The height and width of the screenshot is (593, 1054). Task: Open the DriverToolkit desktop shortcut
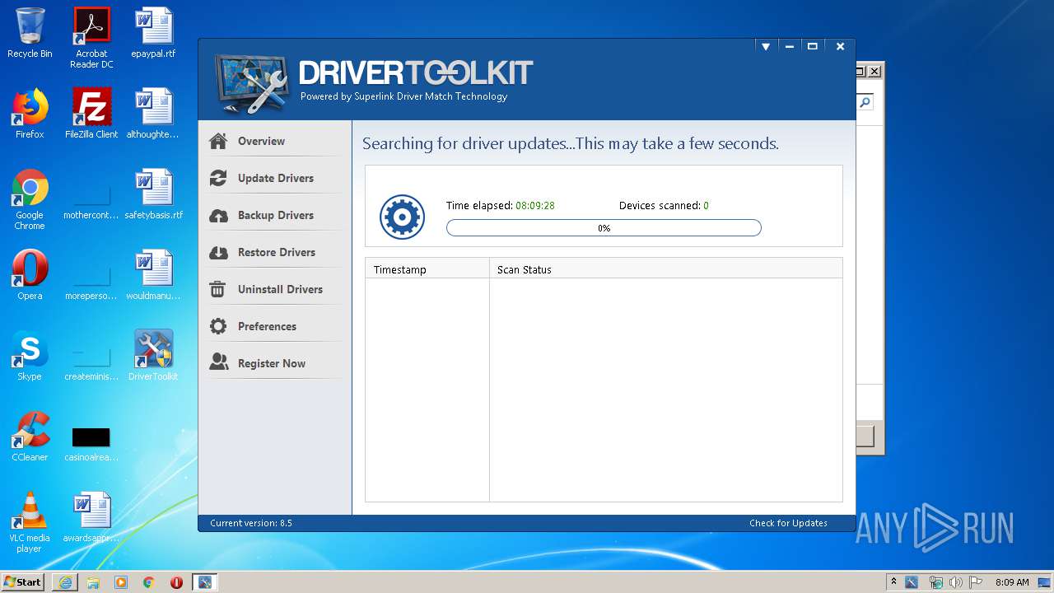point(154,356)
